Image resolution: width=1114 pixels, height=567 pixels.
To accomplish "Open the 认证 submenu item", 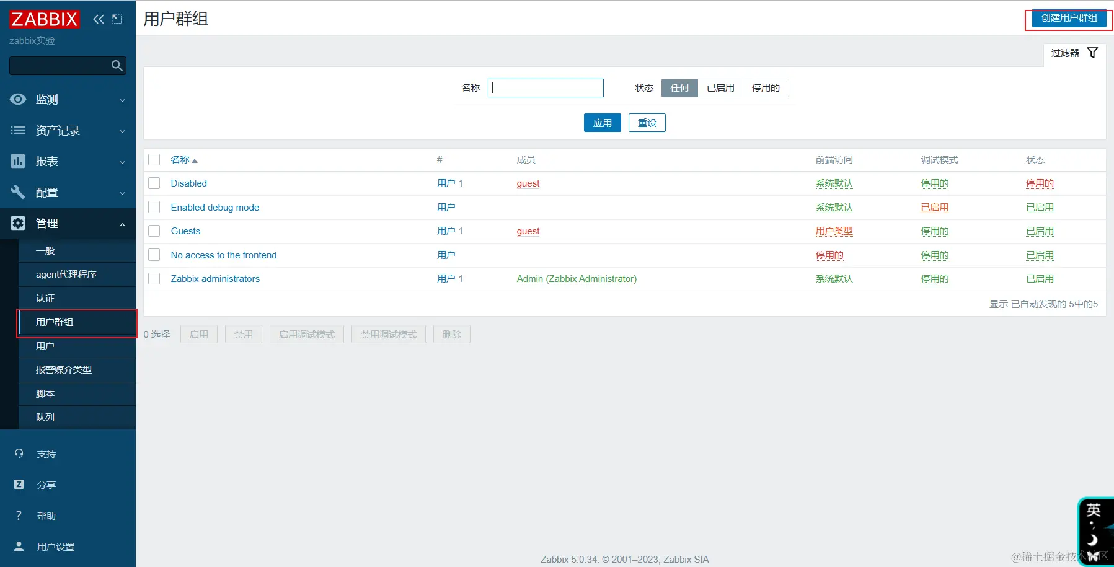I will pos(77,299).
